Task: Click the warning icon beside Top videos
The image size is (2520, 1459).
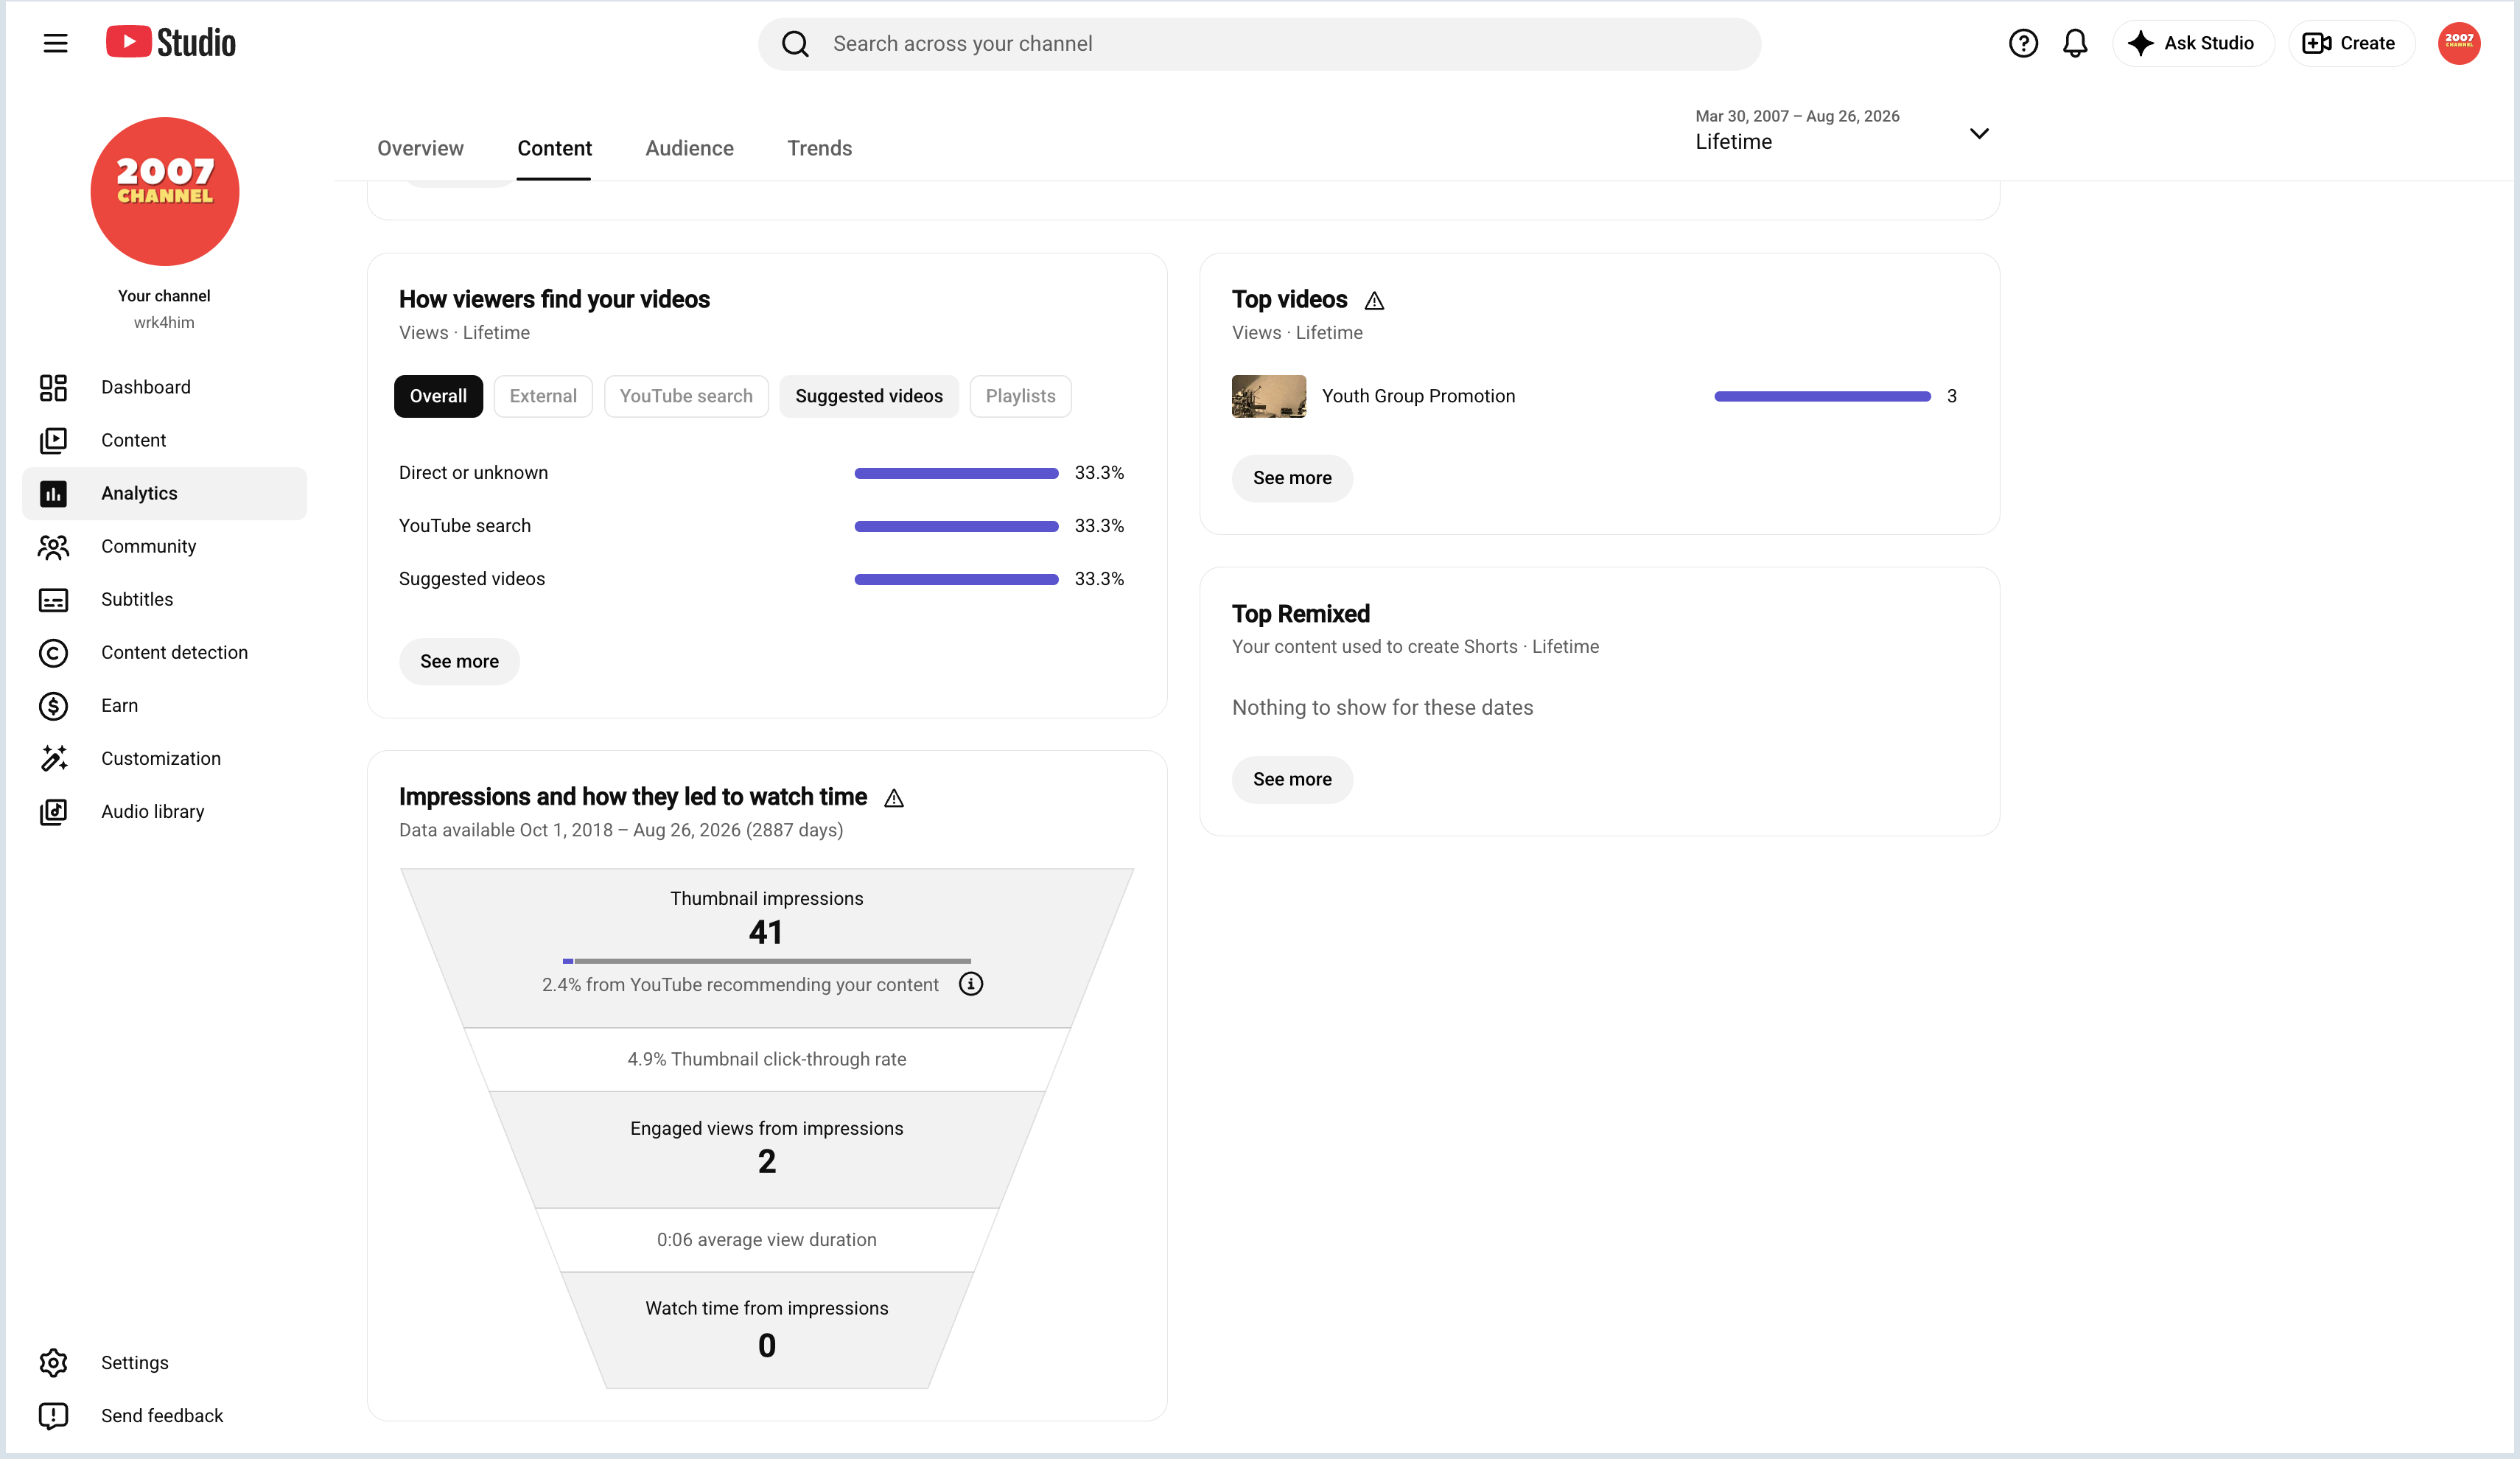Action: [1374, 300]
